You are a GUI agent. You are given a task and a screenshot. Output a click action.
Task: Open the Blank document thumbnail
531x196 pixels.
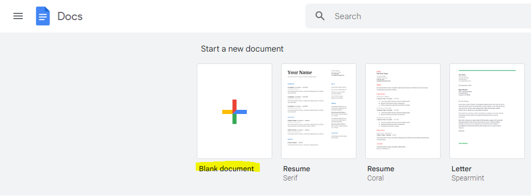click(x=235, y=111)
